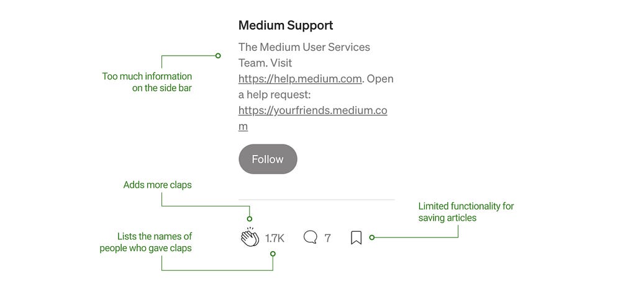Image resolution: width=636 pixels, height=287 pixels.
Task: Open the yourfriends.medium.com link
Action: point(313,118)
